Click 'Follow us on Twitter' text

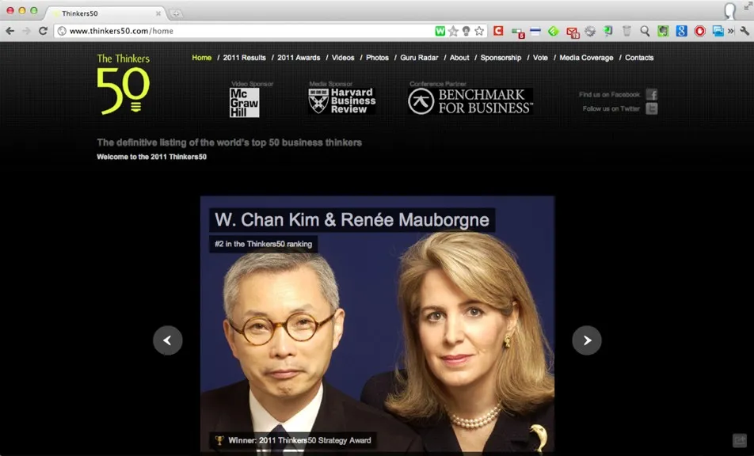click(x=611, y=108)
